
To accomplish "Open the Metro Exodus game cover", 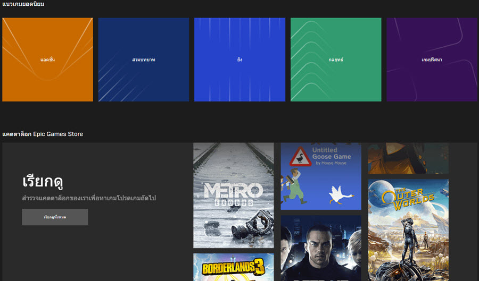I will point(234,195).
